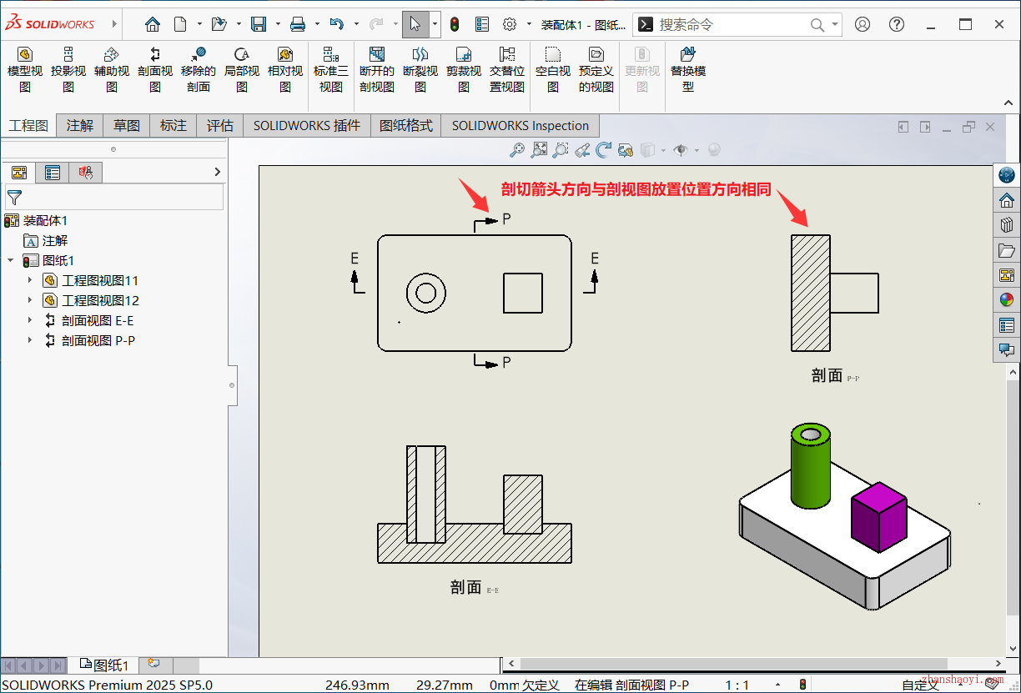The height and width of the screenshot is (693, 1021).
Task: Open the Design Library task pane icon
Action: (1007, 225)
